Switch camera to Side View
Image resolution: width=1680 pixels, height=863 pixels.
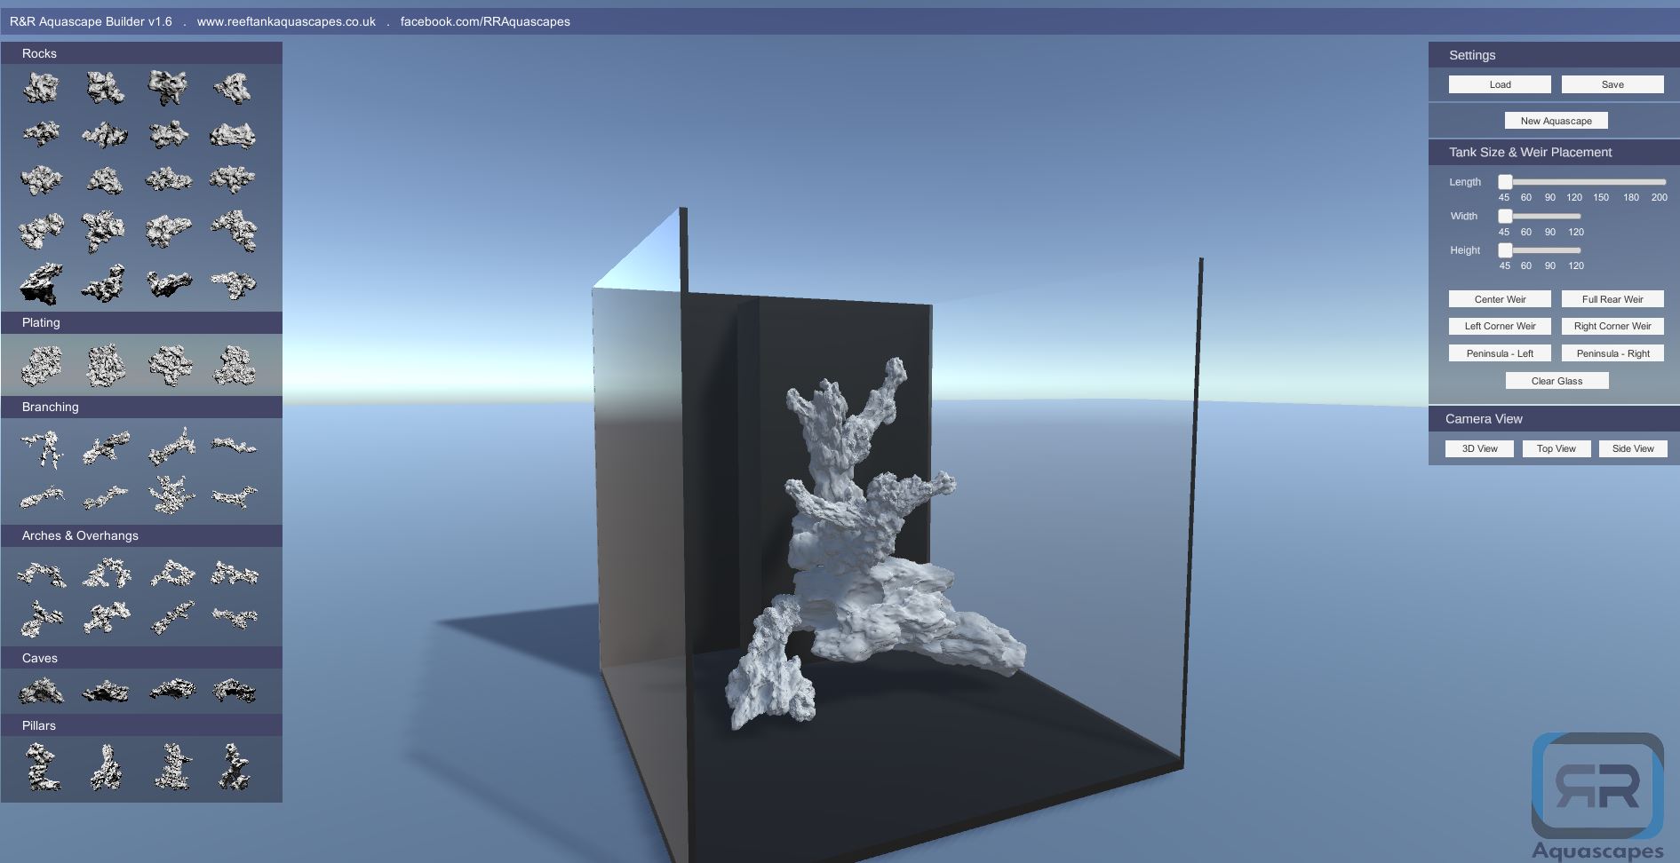[x=1632, y=448]
